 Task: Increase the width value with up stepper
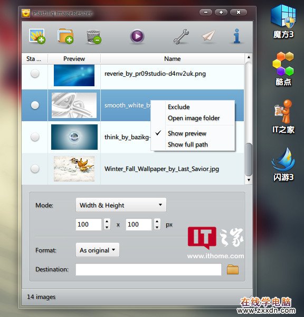pyautogui.click(x=107, y=221)
